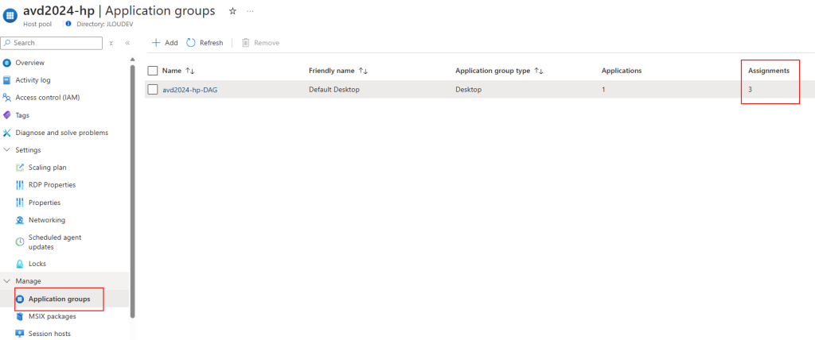Click the Add button label
The image size is (815, 340).
171,43
